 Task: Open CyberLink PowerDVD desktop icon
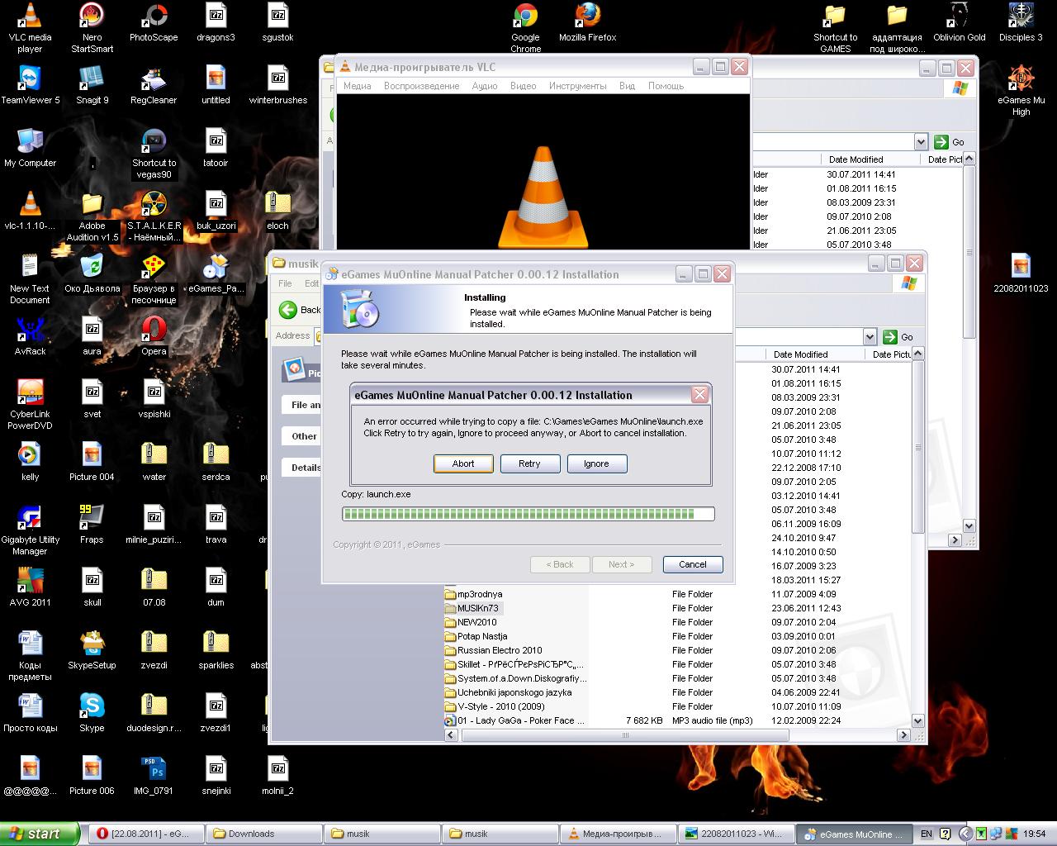pos(30,405)
